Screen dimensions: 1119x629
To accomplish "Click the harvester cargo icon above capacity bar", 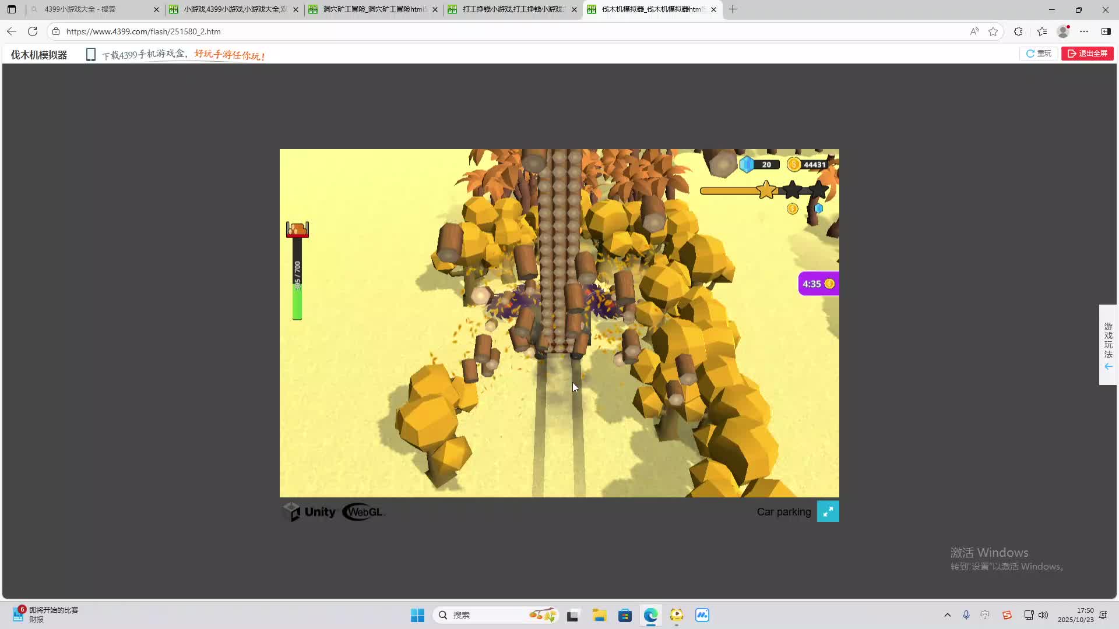I will point(297,229).
